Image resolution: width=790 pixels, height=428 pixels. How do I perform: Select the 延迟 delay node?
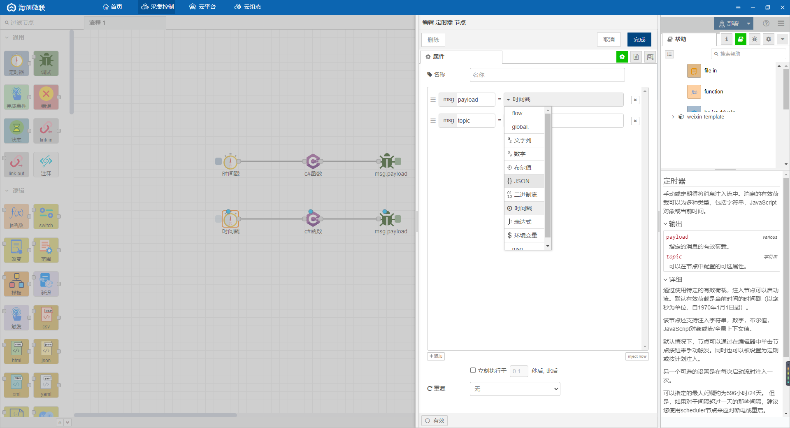(x=46, y=284)
